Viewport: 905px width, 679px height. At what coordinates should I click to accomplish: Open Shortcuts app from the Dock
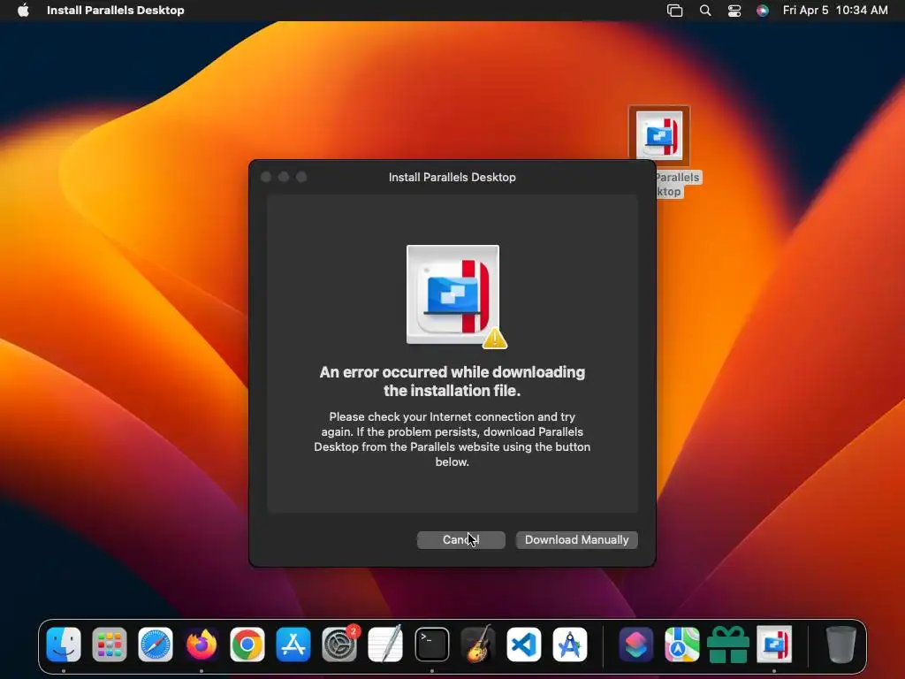point(636,645)
